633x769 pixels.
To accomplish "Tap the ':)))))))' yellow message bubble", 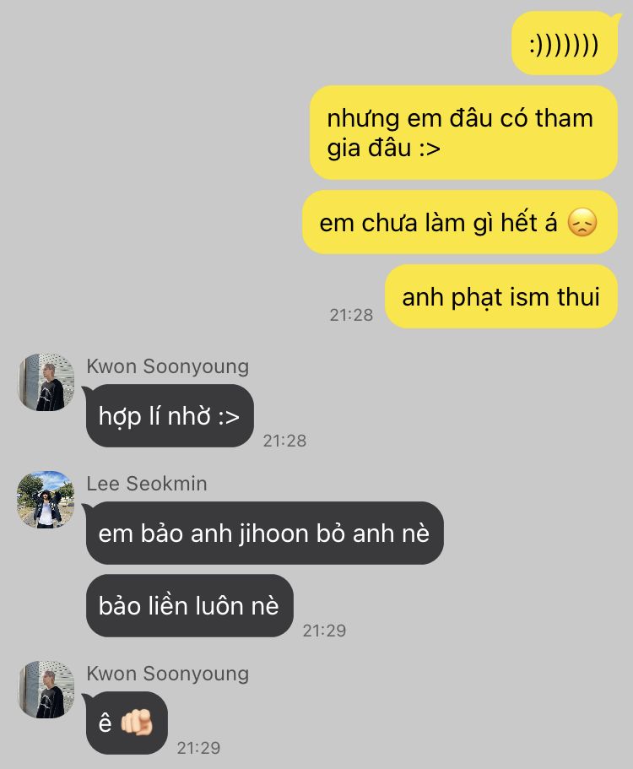I will point(565,44).
